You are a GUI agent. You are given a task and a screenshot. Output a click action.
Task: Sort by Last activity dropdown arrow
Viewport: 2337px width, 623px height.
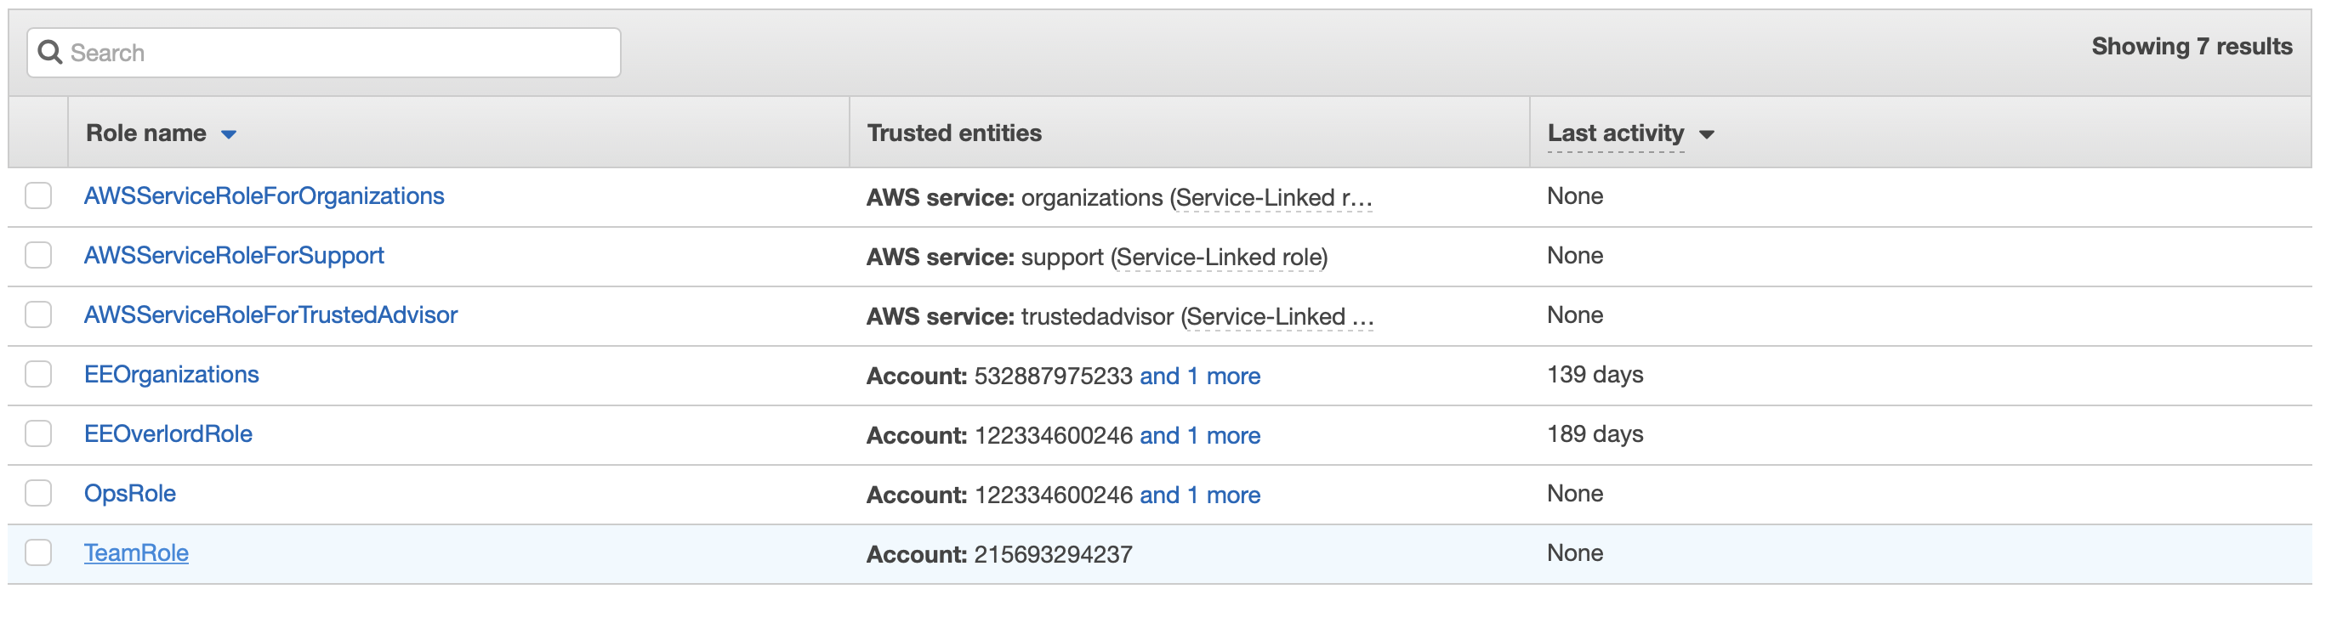click(x=1707, y=134)
